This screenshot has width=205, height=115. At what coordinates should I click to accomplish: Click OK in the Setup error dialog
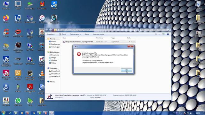(x=127, y=70)
